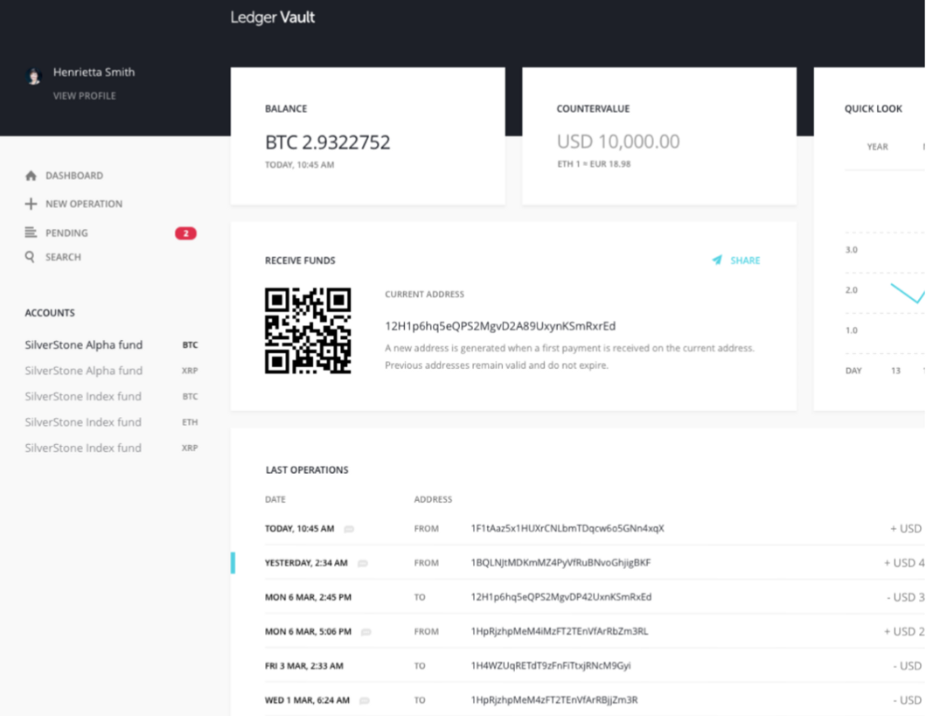Image resolution: width=933 pixels, height=716 pixels.
Task: Click the BTC 2.9322752 balance value
Action: pos(327,143)
